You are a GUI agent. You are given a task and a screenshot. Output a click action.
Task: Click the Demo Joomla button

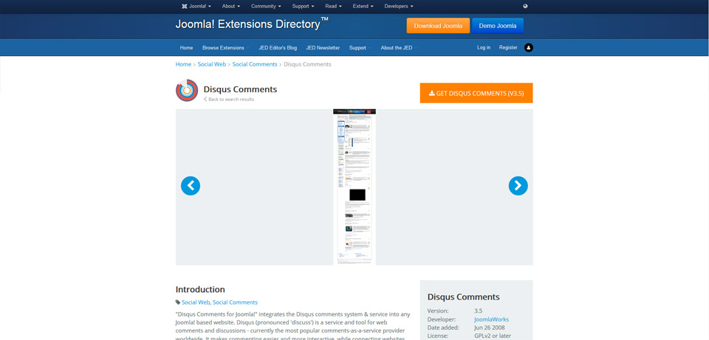(x=497, y=26)
